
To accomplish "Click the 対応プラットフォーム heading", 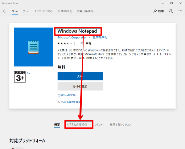I will (27, 141).
